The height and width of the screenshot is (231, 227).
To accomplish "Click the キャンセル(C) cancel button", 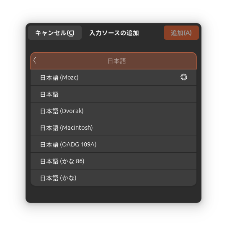I will pos(55,33).
